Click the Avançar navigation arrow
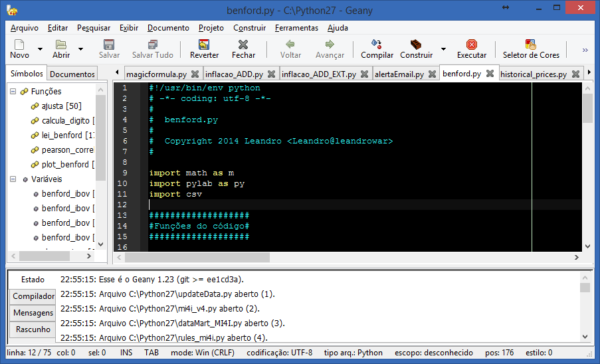 [330, 45]
